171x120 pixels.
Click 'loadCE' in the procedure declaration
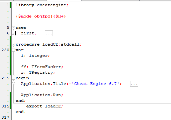click(50, 44)
